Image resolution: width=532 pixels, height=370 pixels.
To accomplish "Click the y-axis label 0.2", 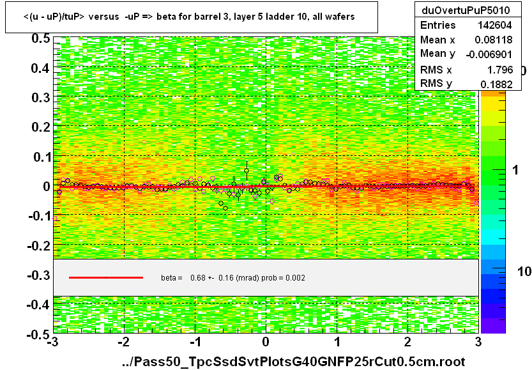I will (x=41, y=127).
